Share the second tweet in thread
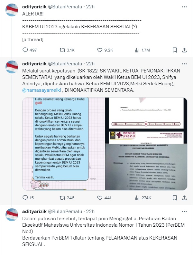The width and height of the screenshot is (193, 255). click(184, 198)
